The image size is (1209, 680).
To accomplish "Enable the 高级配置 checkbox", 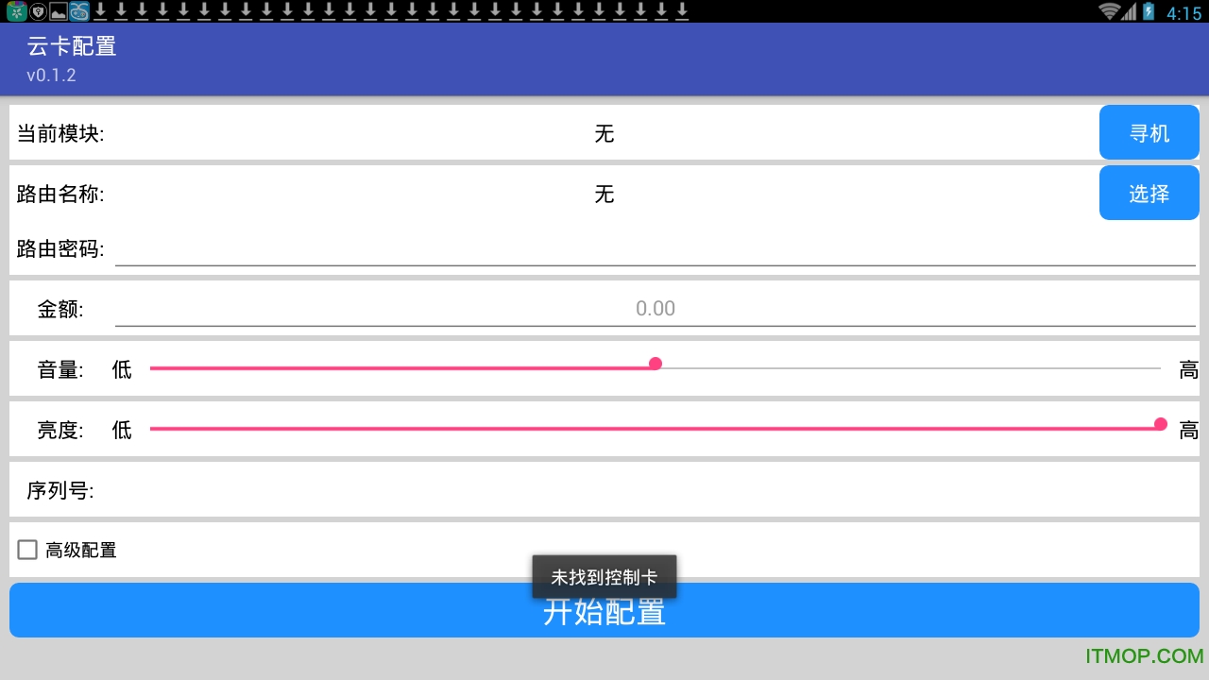I will tap(27, 549).
